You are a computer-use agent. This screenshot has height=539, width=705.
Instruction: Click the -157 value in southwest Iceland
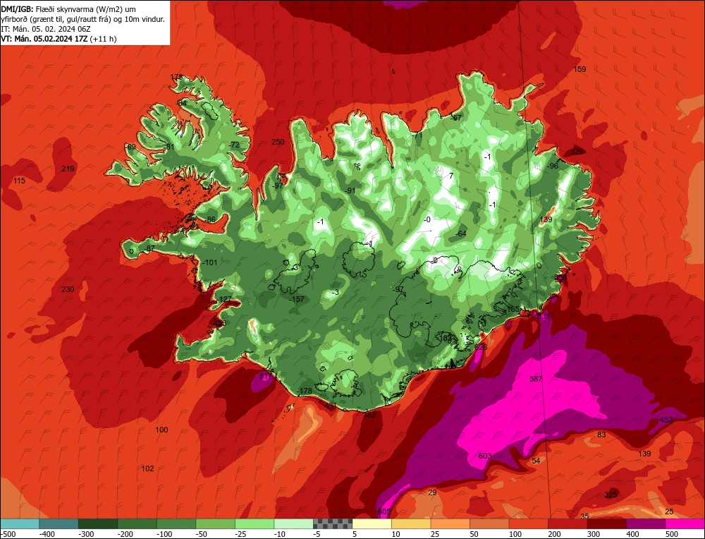point(297,299)
